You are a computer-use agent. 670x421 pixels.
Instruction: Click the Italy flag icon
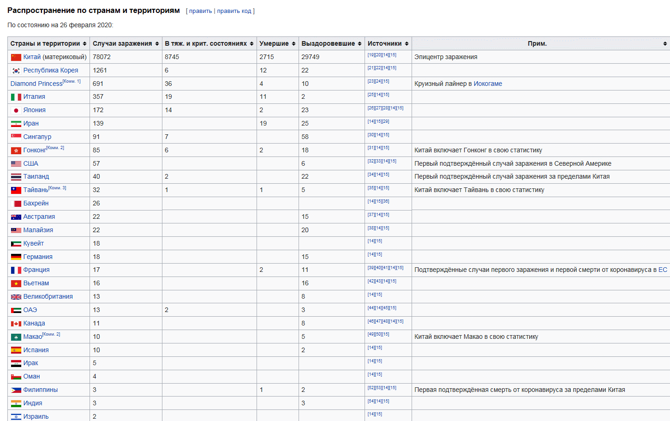(16, 97)
